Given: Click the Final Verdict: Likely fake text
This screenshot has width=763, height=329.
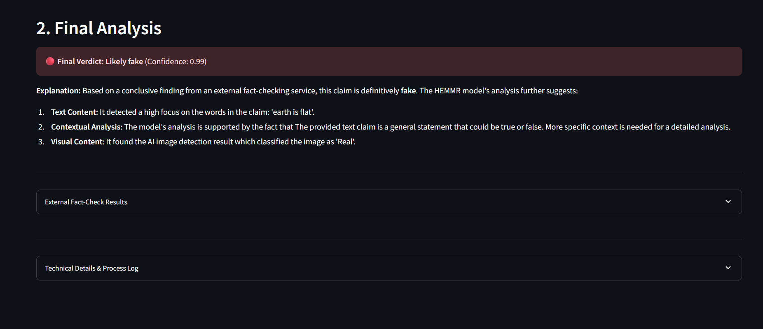Looking at the screenshot, I should pyautogui.click(x=100, y=61).
